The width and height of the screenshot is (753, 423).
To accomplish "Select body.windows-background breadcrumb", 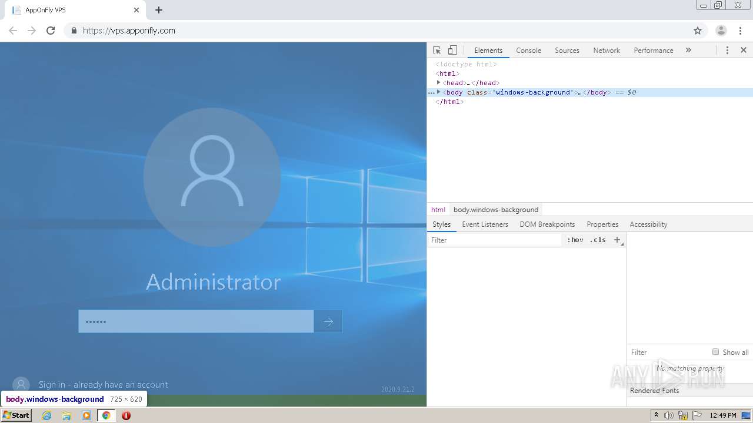I will [496, 210].
